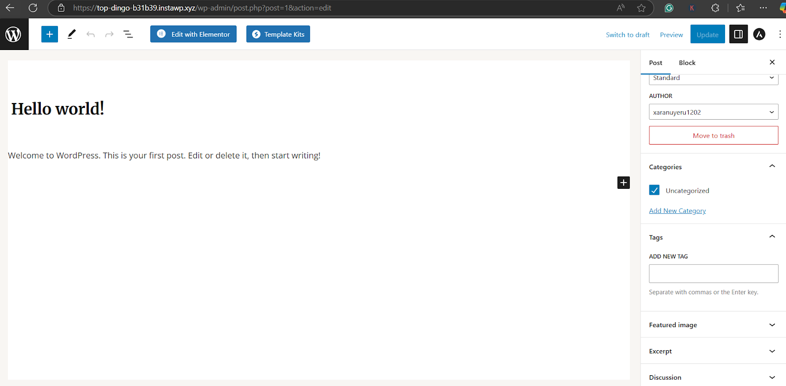This screenshot has height=386, width=786.
Task: Open the Author dropdown showing xaranuyeru1202
Action: pyautogui.click(x=714, y=112)
